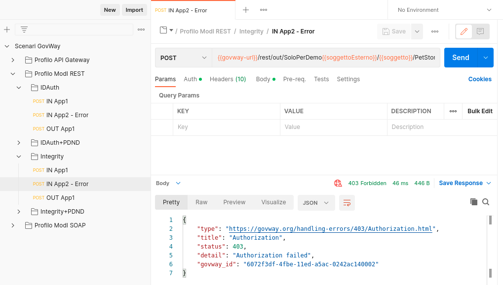Click the network info globe icon
The image size is (503, 285).
[338, 183]
